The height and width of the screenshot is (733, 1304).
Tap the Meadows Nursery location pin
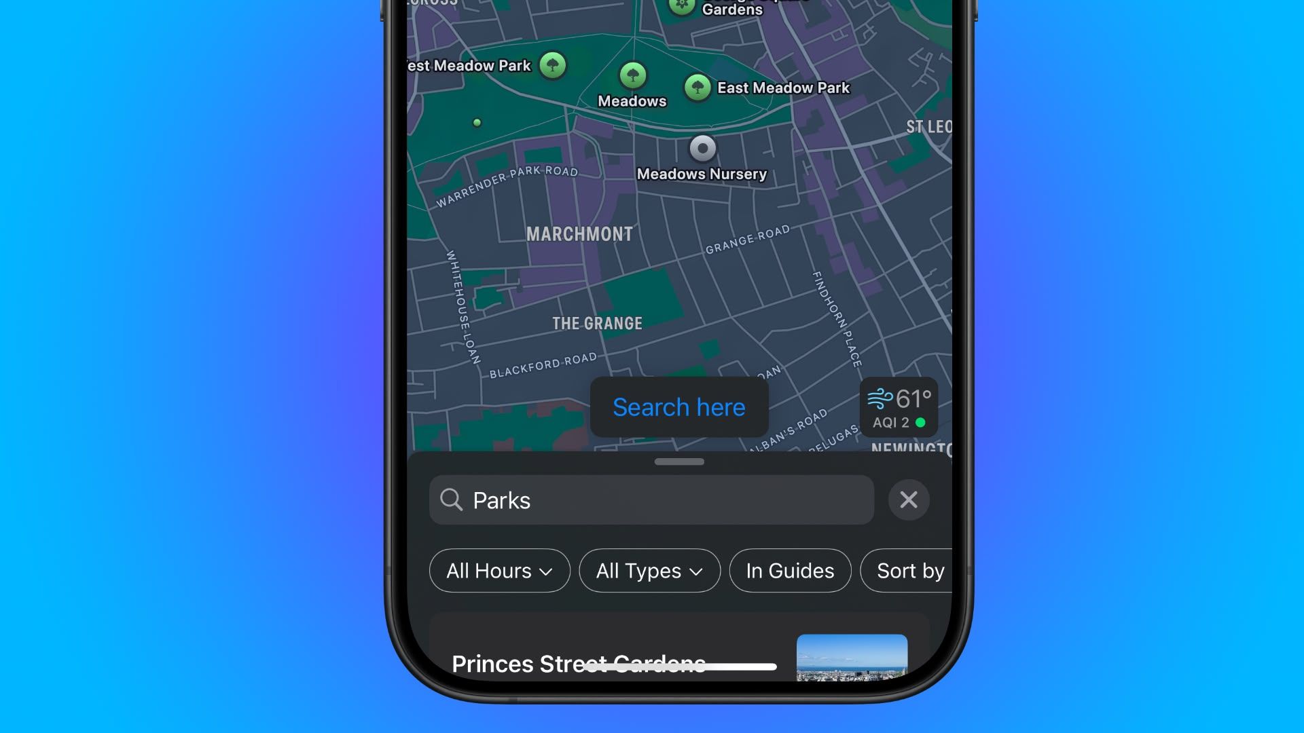702,147
